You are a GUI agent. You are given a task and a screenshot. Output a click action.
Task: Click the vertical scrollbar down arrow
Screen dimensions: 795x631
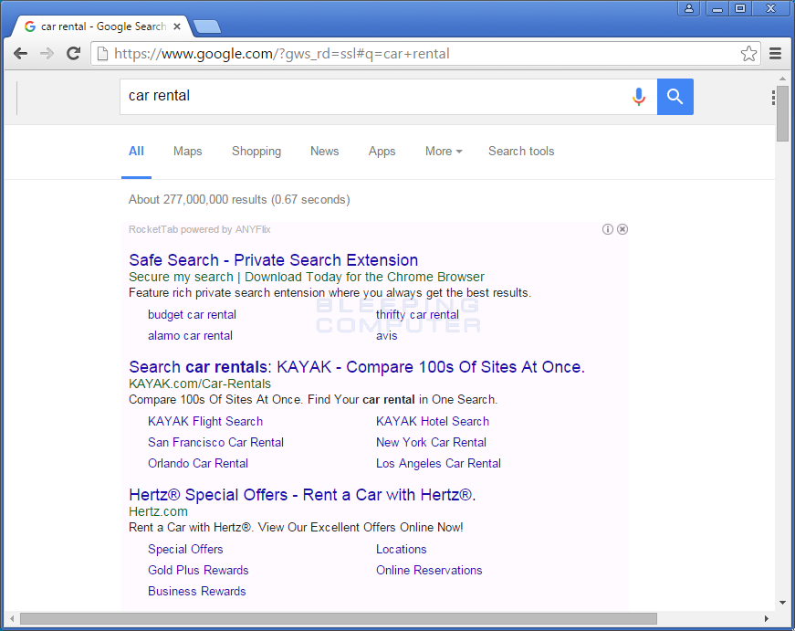(782, 603)
